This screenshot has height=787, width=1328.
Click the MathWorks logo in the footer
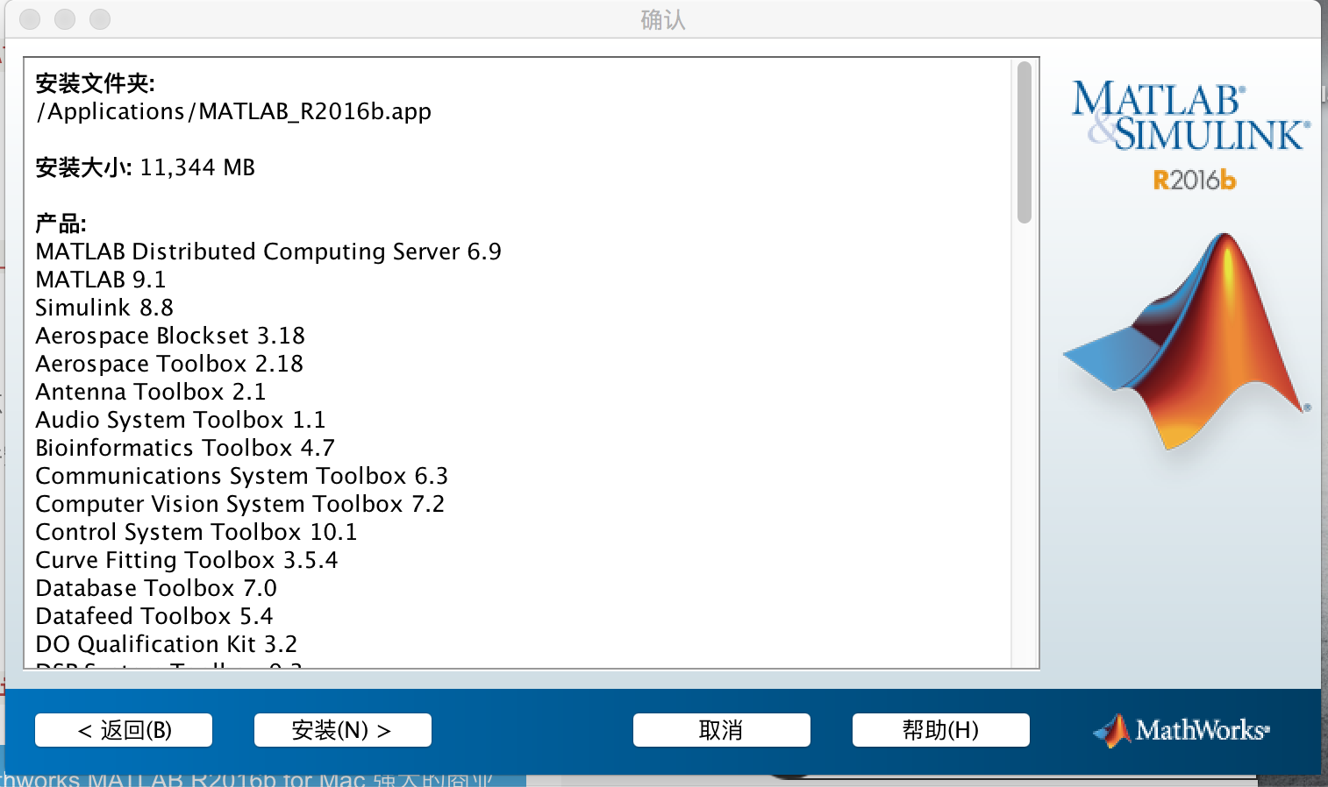pyautogui.click(x=1182, y=730)
